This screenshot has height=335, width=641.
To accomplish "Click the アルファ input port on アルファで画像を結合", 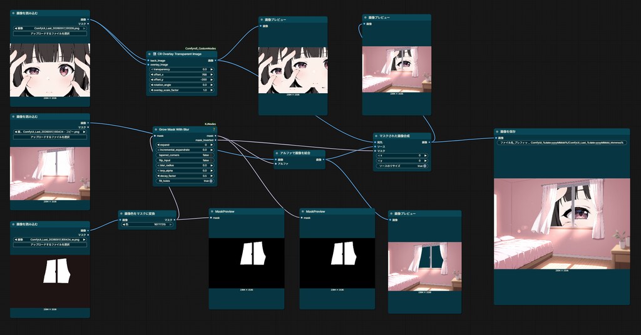I will point(276,164).
